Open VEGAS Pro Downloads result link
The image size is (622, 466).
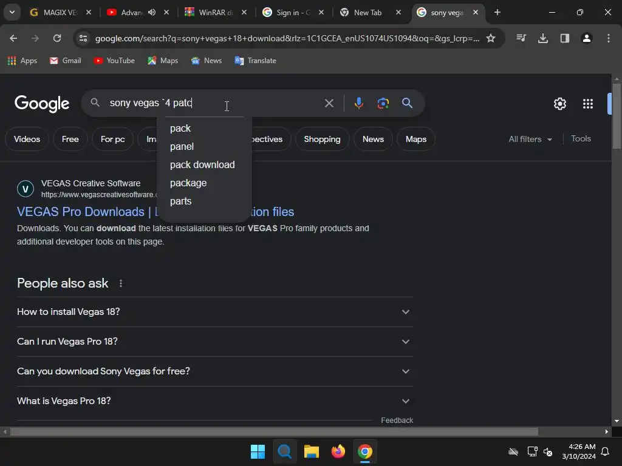[x=81, y=212]
